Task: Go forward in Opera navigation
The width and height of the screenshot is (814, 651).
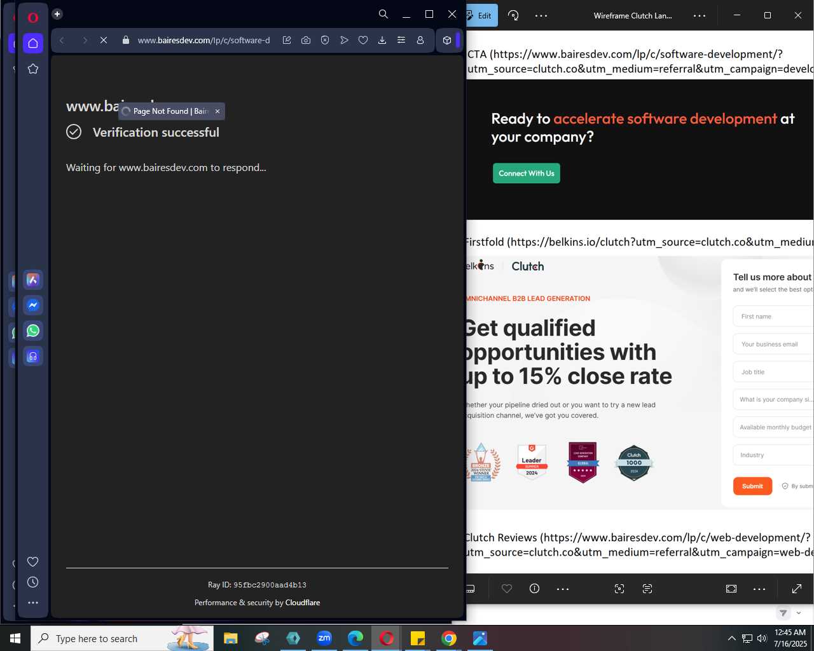Action: [x=85, y=40]
